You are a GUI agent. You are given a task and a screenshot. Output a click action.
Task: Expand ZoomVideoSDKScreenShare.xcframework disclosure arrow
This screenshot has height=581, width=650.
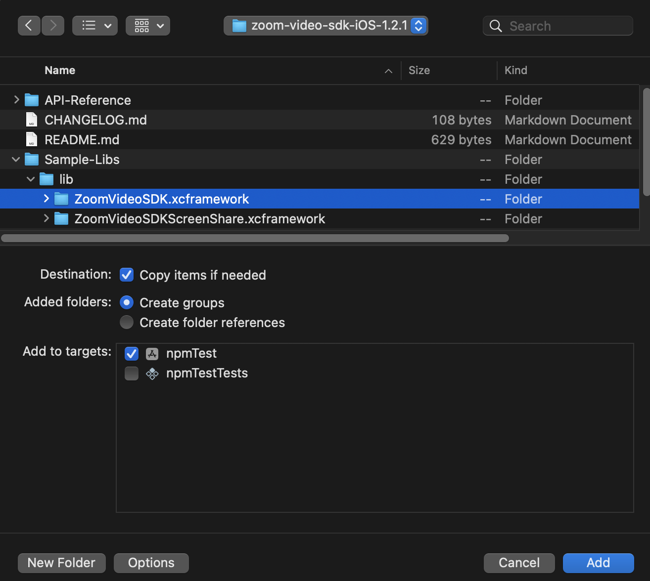pos(46,218)
